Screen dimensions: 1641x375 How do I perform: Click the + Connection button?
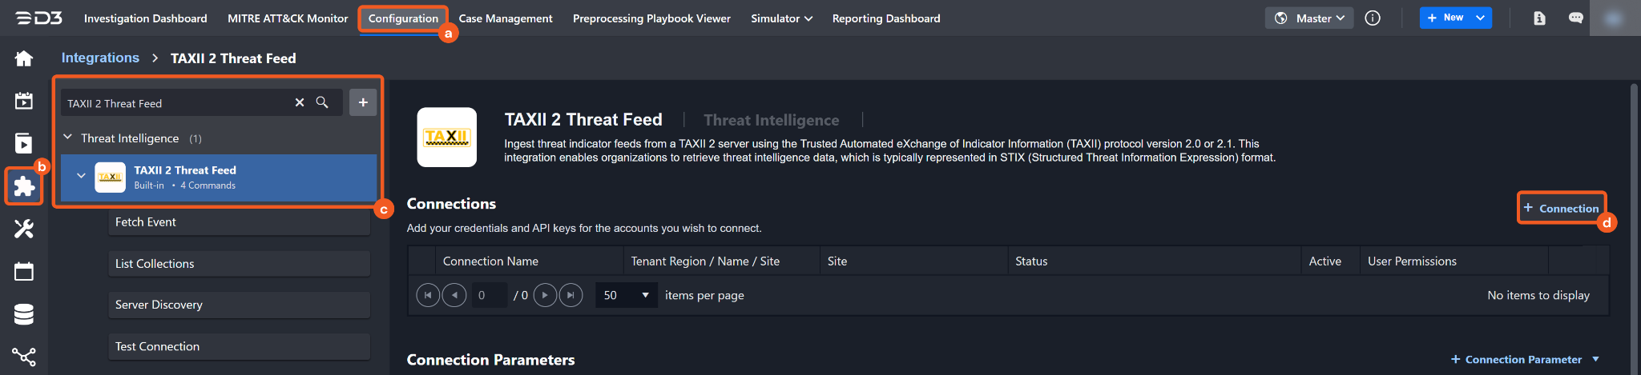click(x=1561, y=208)
